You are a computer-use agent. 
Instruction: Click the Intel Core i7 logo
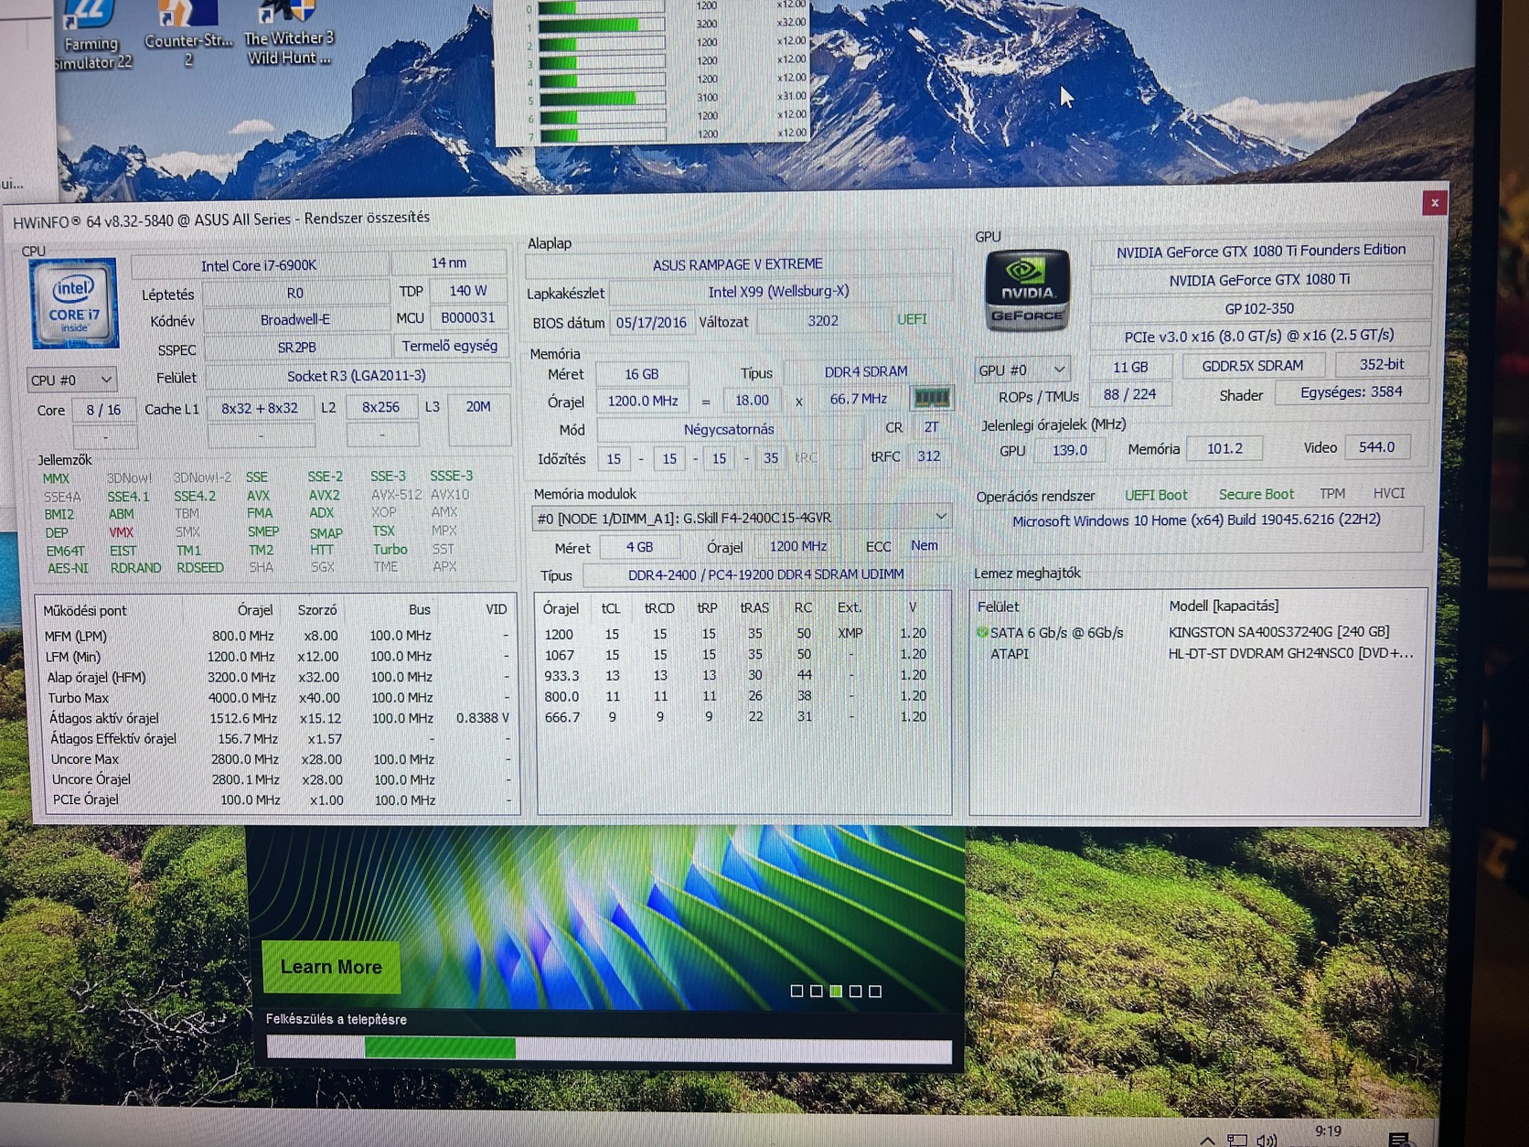tap(74, 303)
